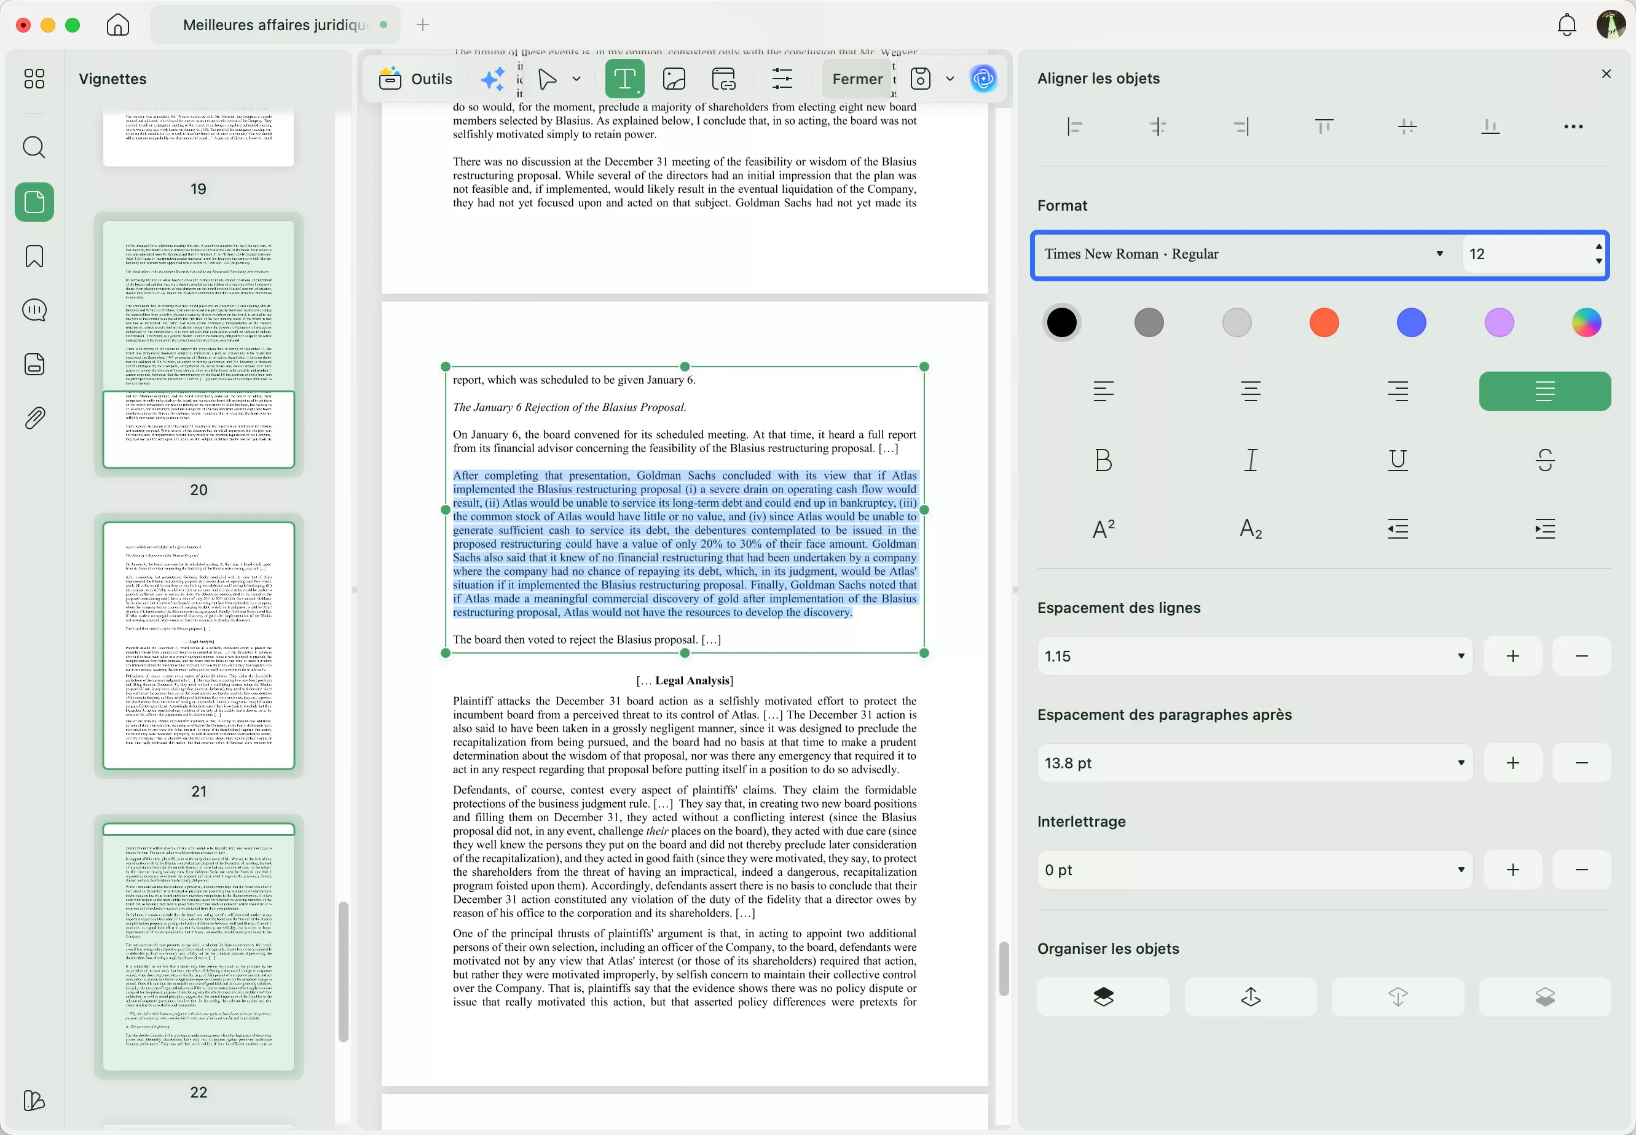
Task: Select the text edit tool
Action: 624,79
